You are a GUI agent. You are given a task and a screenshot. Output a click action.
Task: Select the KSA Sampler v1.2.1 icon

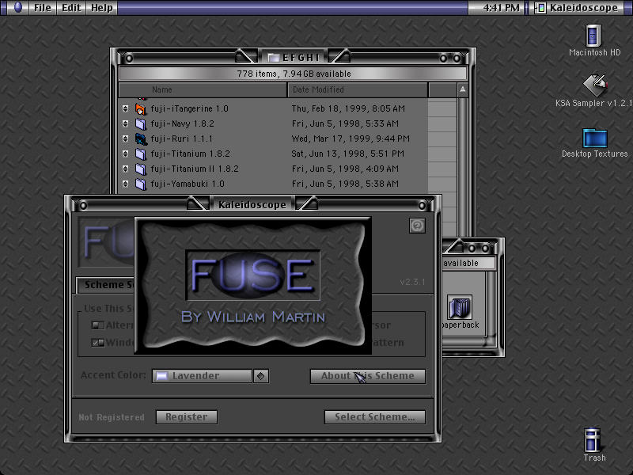(x=595, y=85)
